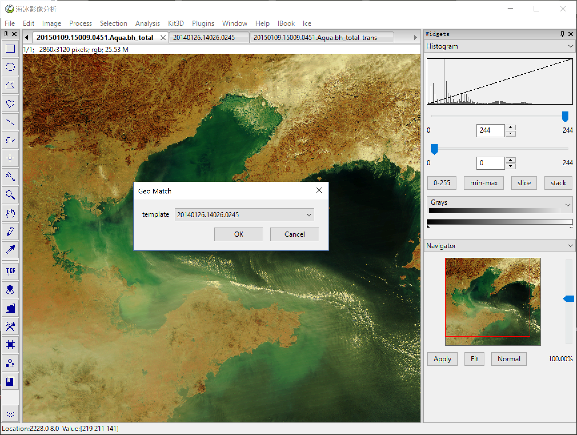
Task: Increment the upper histogram value 244
Action: pyautogui.click(x=510, y=127)
